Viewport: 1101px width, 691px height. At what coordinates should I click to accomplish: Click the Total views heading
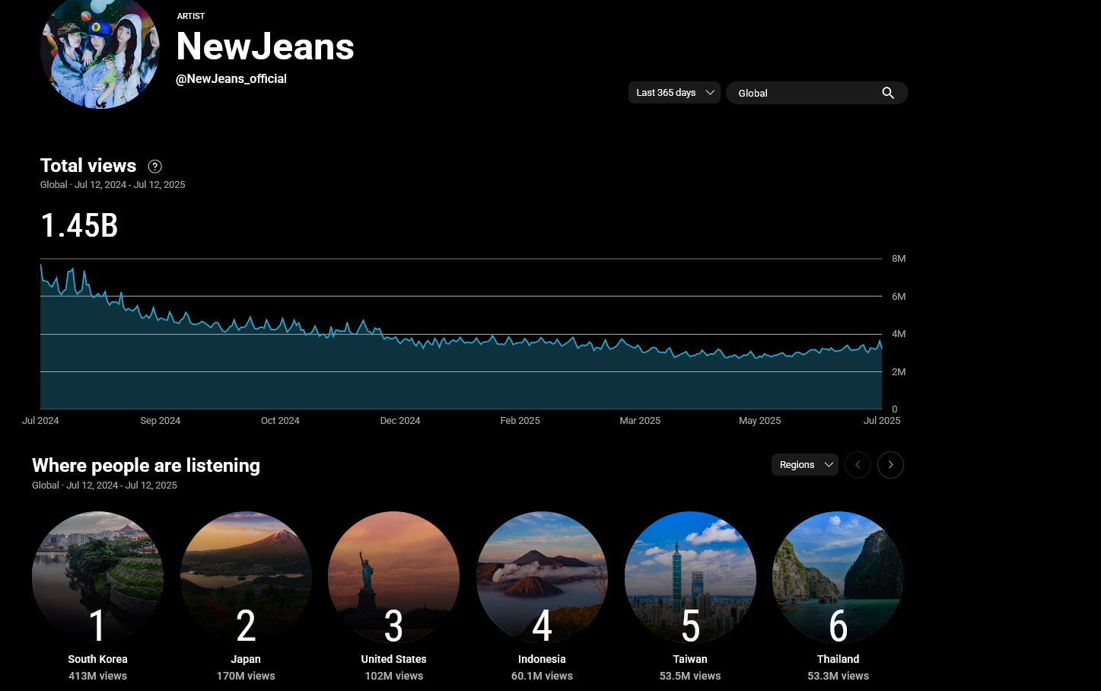click(88, 166)
